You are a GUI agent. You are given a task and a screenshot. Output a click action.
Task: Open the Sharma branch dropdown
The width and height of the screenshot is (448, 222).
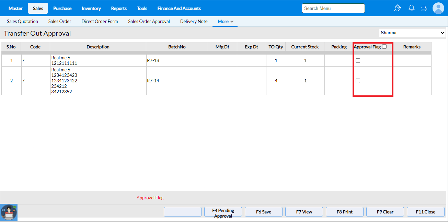(x=412, y=33)
